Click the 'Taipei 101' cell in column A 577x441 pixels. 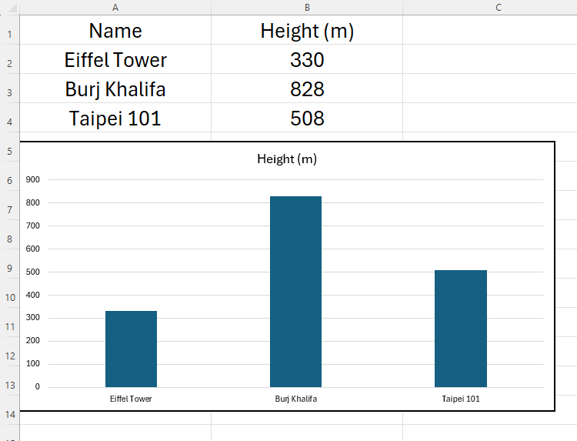click(x=115, y=118)
